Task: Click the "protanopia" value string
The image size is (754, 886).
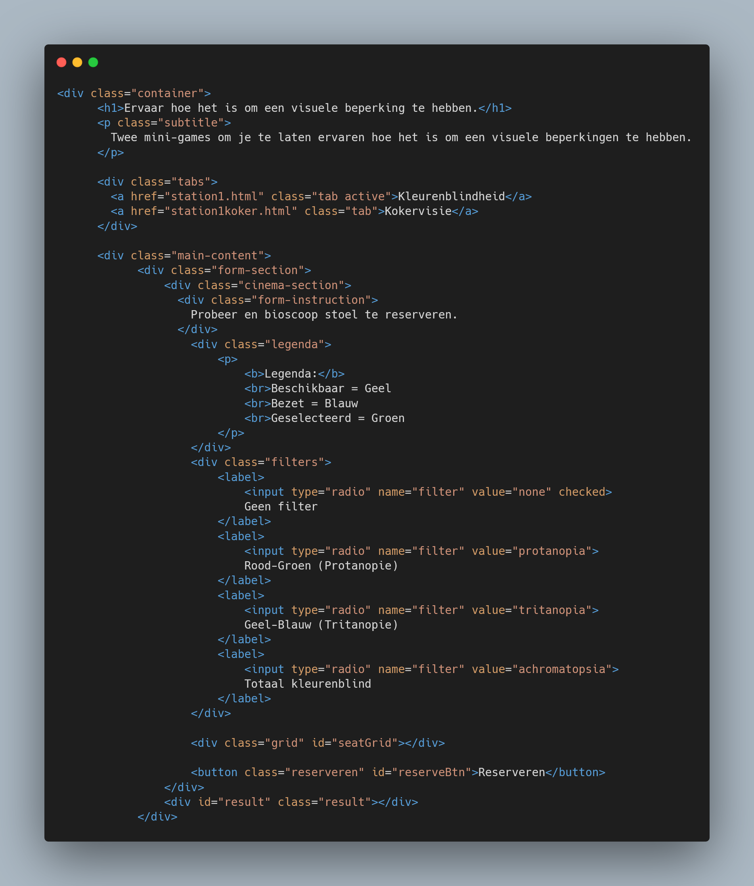Action: (552, 551)
